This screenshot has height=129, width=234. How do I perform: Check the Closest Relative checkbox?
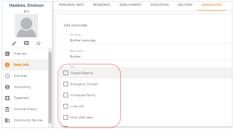[x=66, y=73]
